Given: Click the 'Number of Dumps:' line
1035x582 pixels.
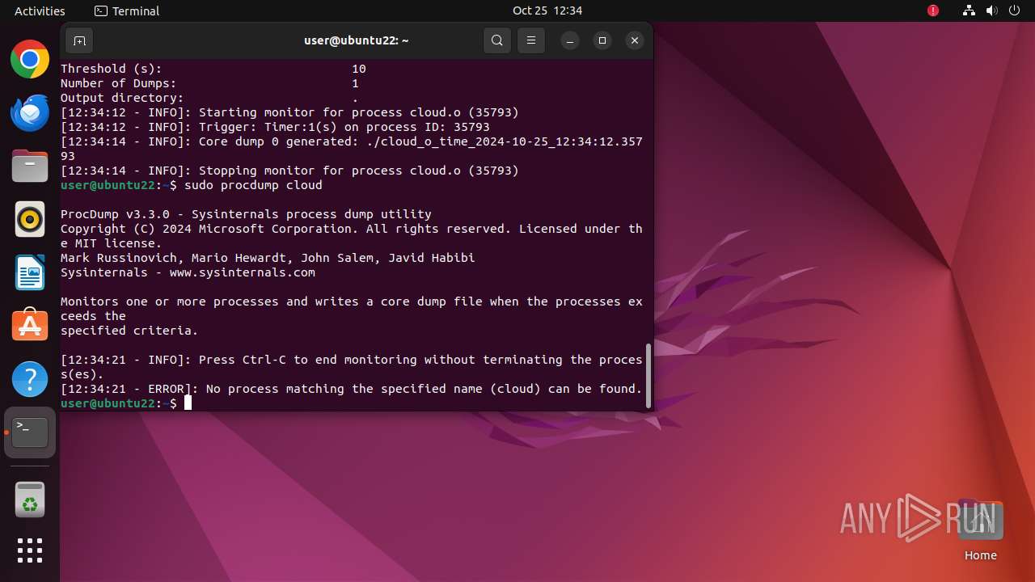Looking at the screenshot, I should coord(209,83).
